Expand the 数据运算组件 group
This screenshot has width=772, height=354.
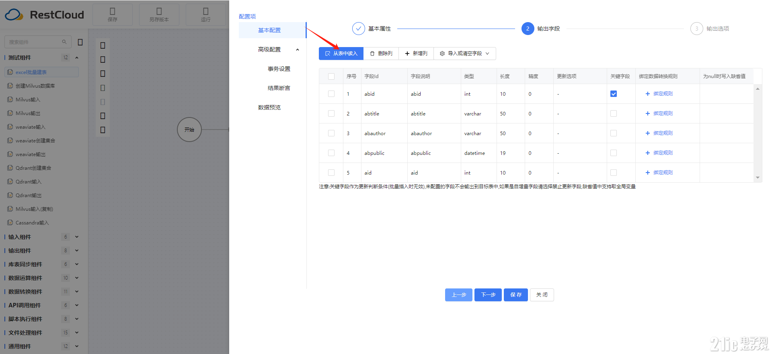tap(77, 278)
